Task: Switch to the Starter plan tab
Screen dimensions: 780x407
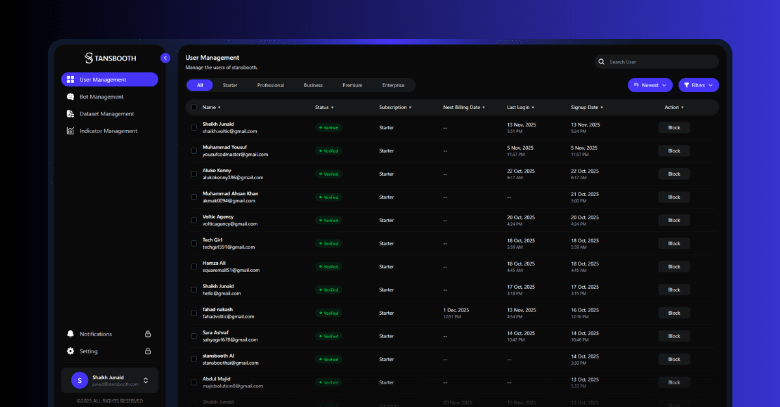Action: [x=230, y=85]
